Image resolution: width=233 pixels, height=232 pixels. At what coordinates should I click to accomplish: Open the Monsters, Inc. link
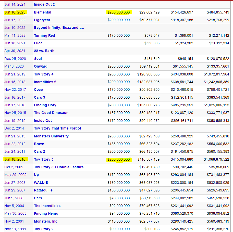click(46, 222)
